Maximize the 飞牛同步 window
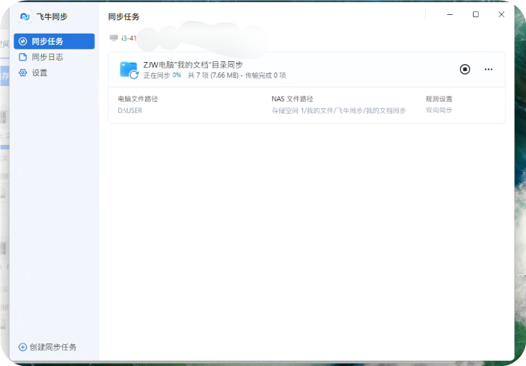This screenshot has width=526, height=366. pos(476,14)
